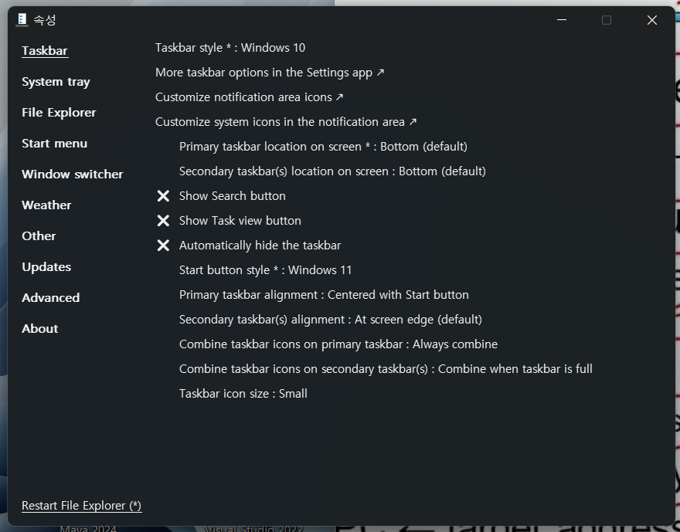The height and width of the screenshot is (532, 680).
Task: Go to the Start menu section
Action: 54,144
